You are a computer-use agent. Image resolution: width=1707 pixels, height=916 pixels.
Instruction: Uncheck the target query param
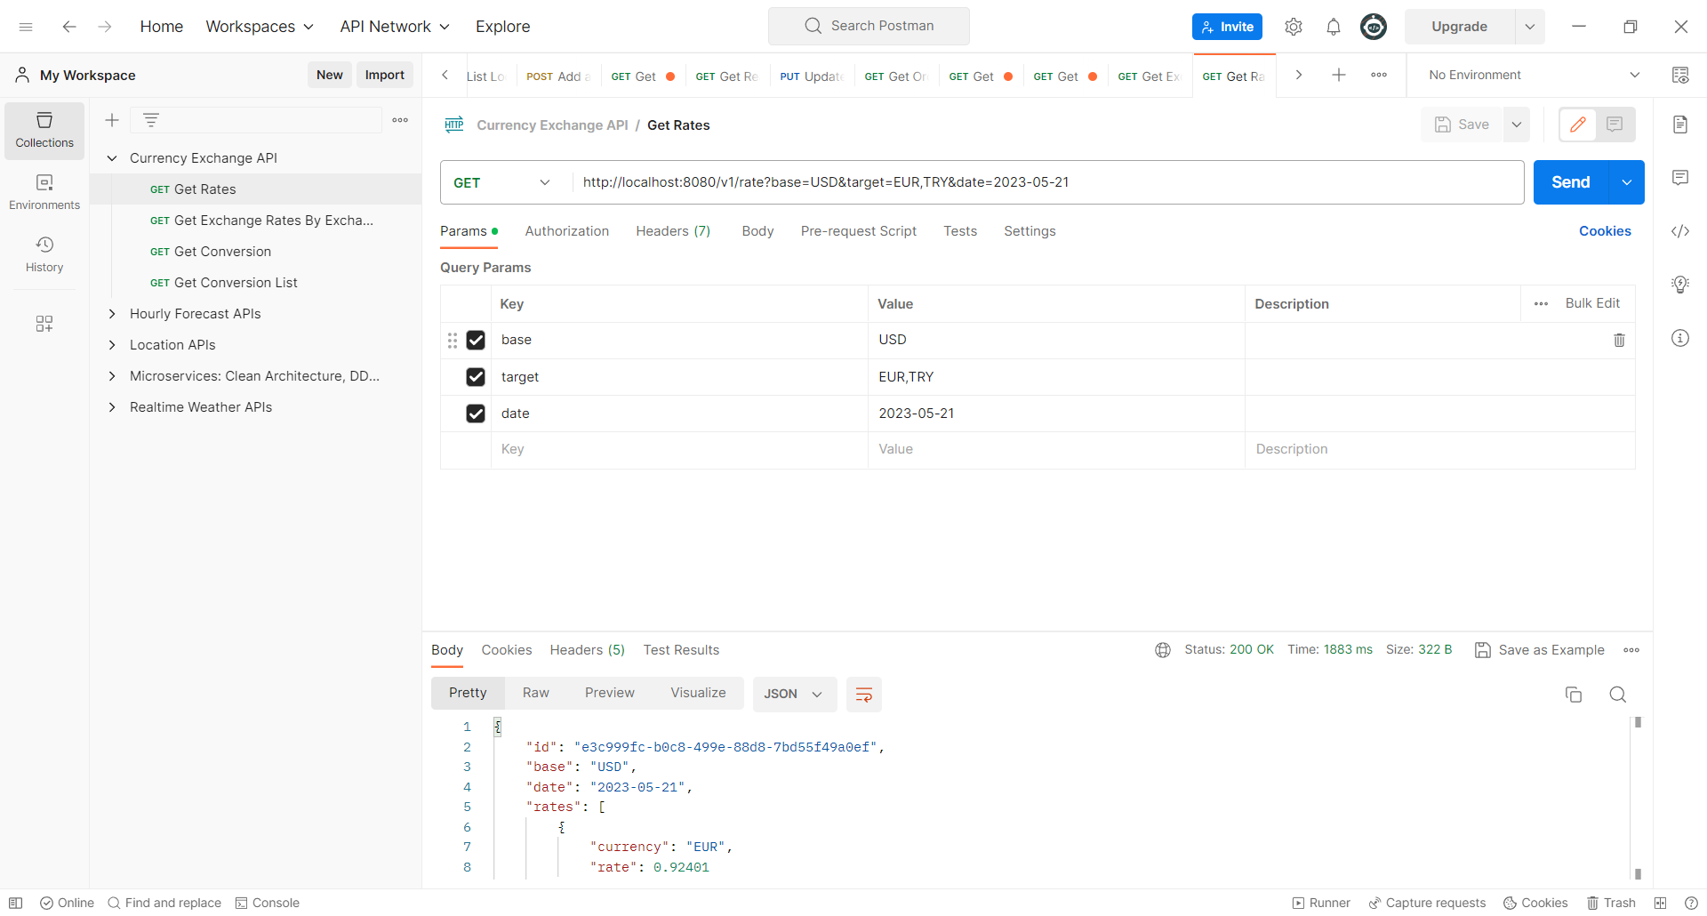click(x=476, y=377)
